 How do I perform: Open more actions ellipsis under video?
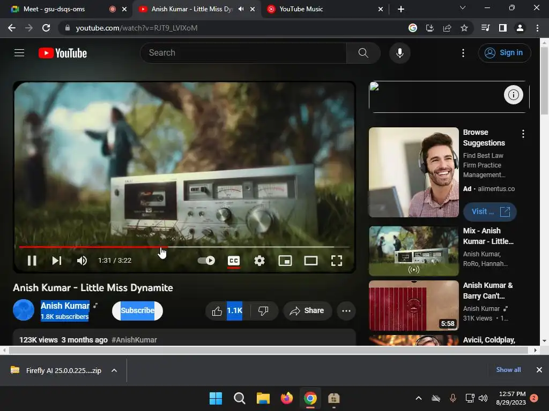pos(346,311)
